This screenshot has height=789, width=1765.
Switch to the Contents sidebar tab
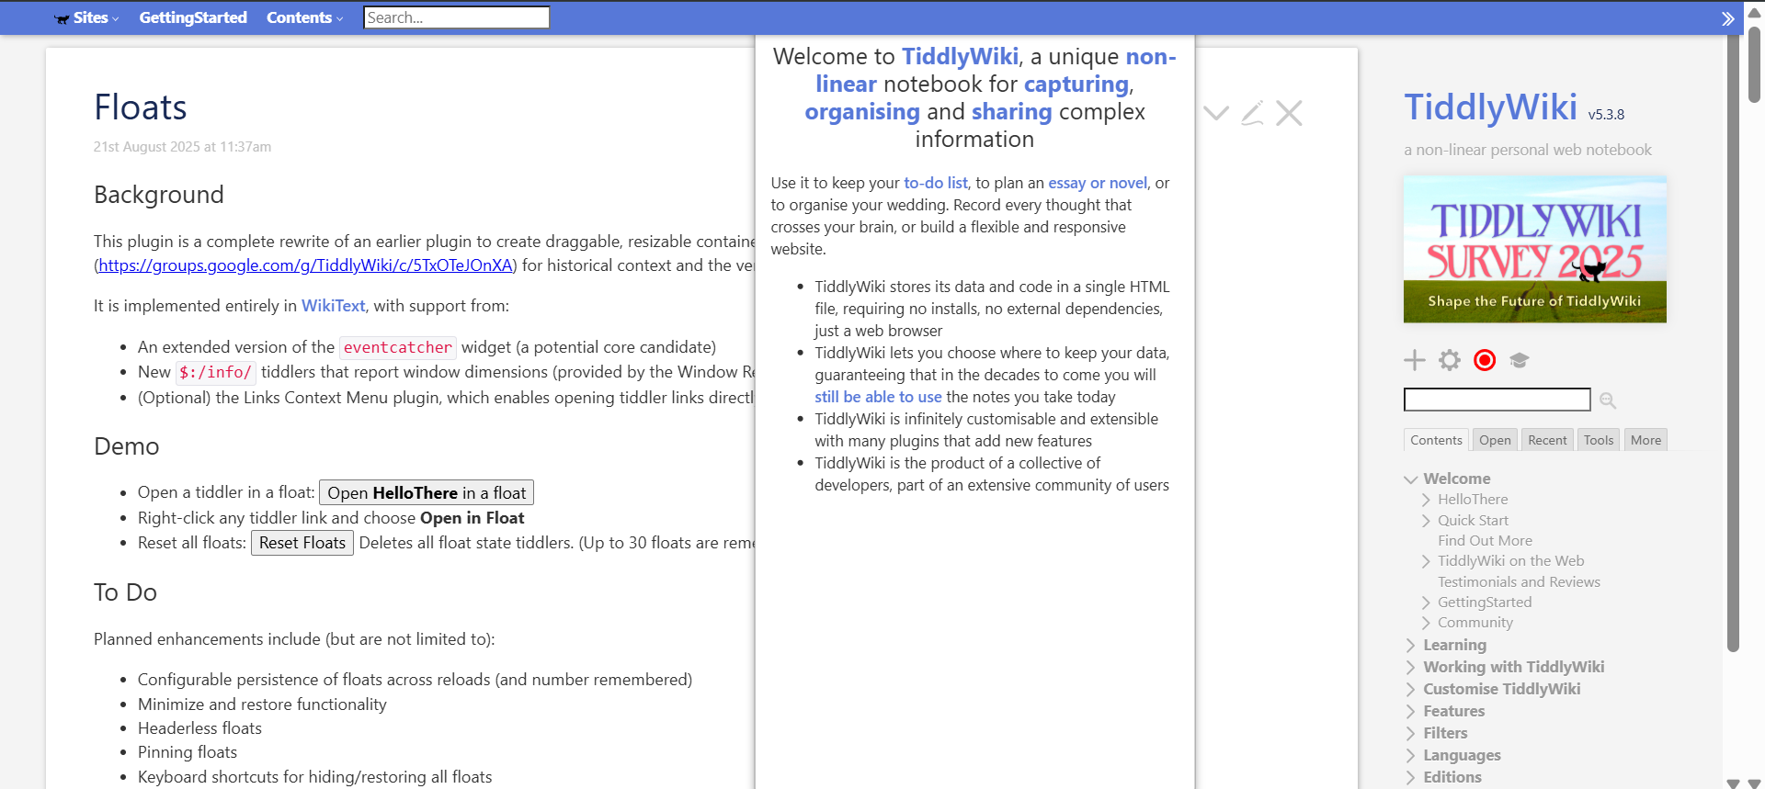(x=1436, y=440)
